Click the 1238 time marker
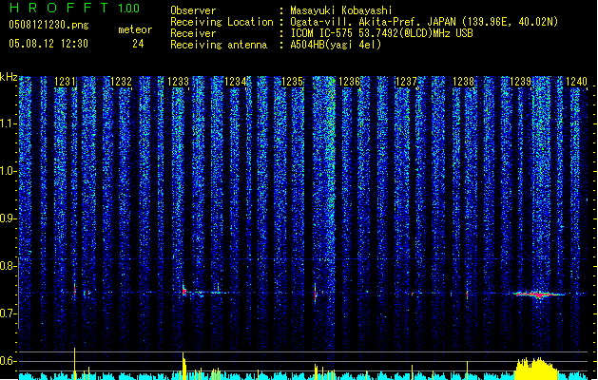 click(463, 82)
